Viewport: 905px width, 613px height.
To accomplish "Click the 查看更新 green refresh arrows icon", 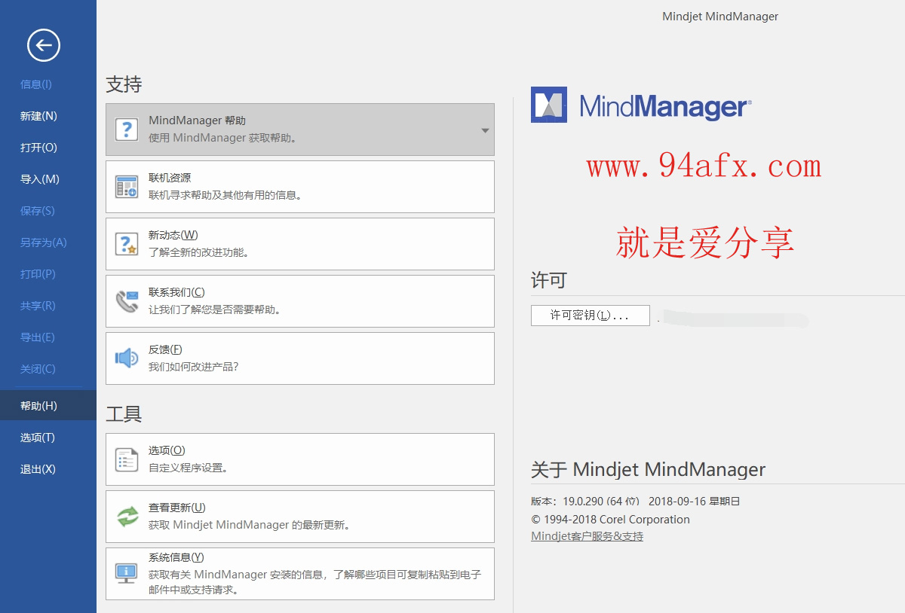I will coord(127,517).
